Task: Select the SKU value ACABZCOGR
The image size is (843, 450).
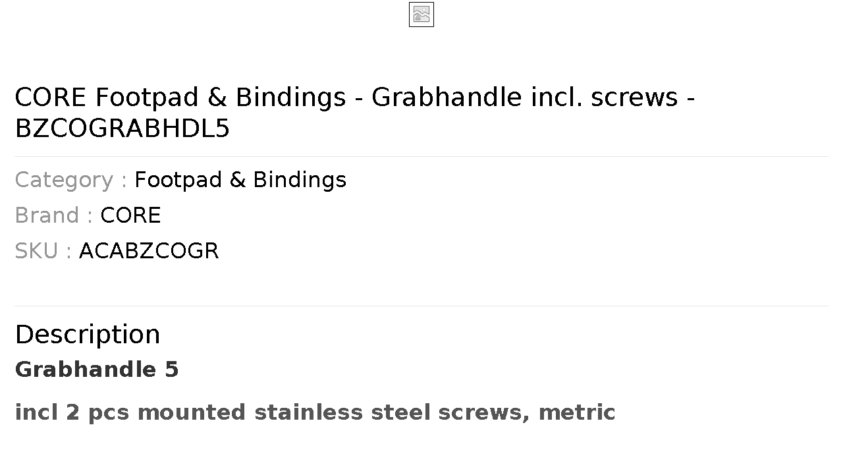Action: 149,251
